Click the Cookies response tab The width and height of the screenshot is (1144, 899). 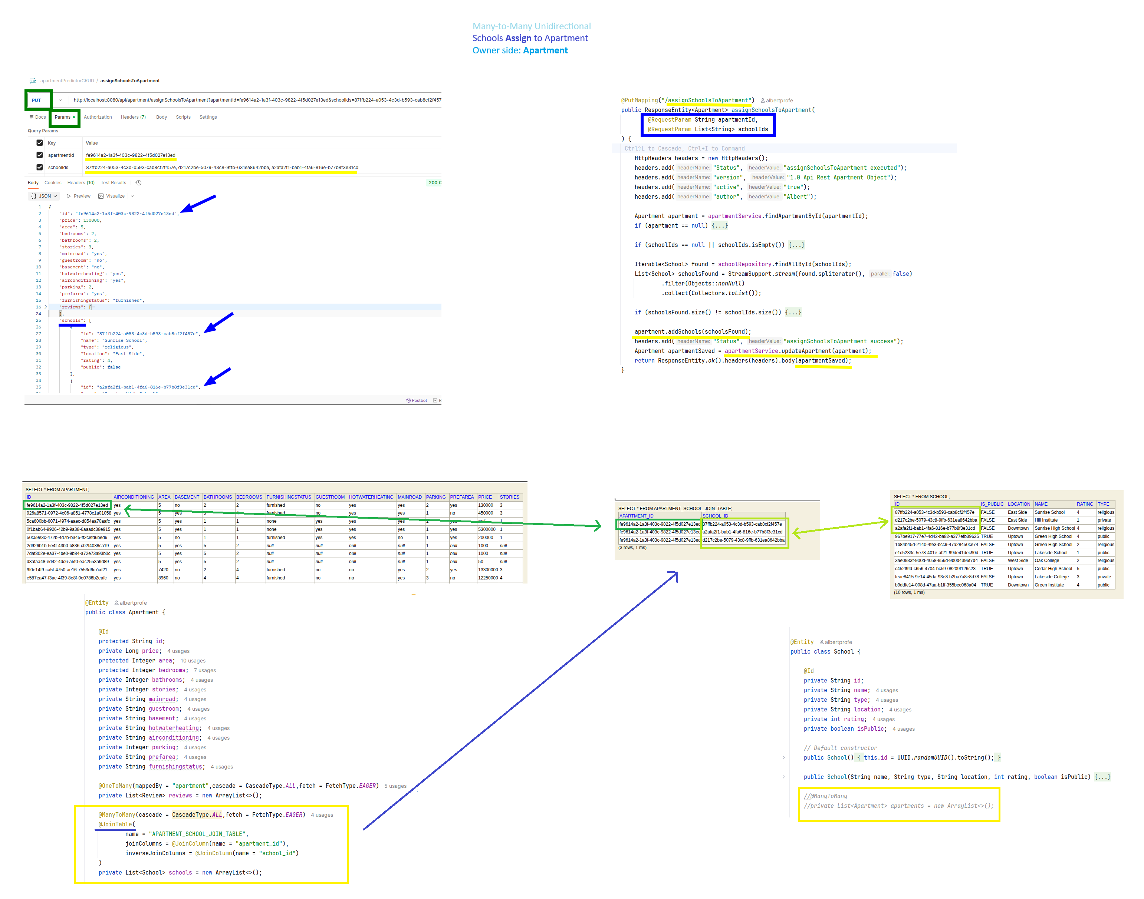tap(53, 183)
